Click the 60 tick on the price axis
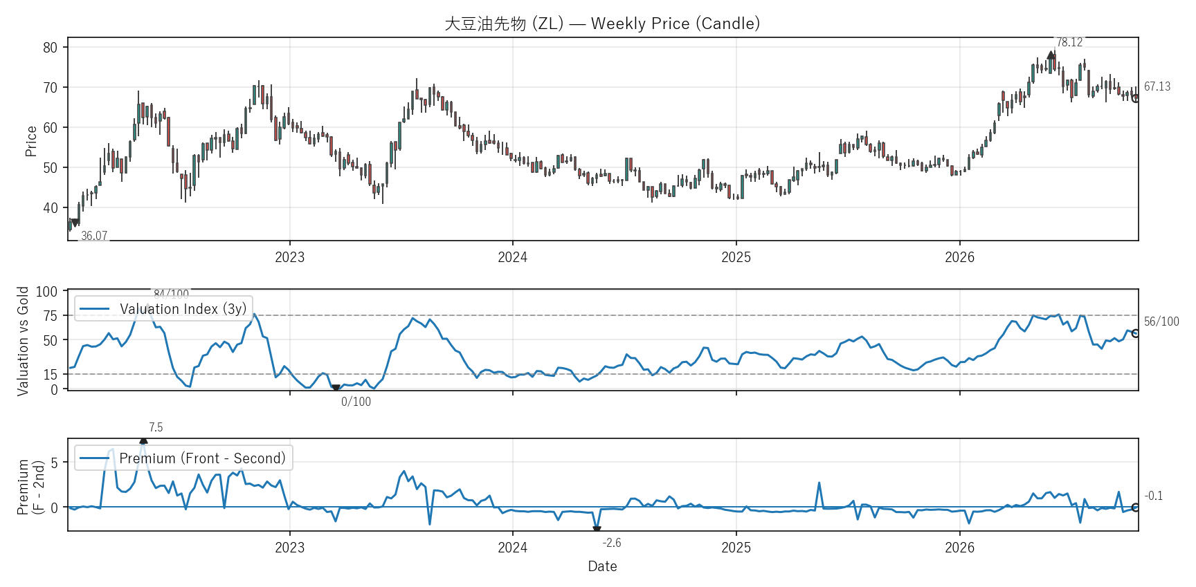1196x587 pixels. point(51,128)
